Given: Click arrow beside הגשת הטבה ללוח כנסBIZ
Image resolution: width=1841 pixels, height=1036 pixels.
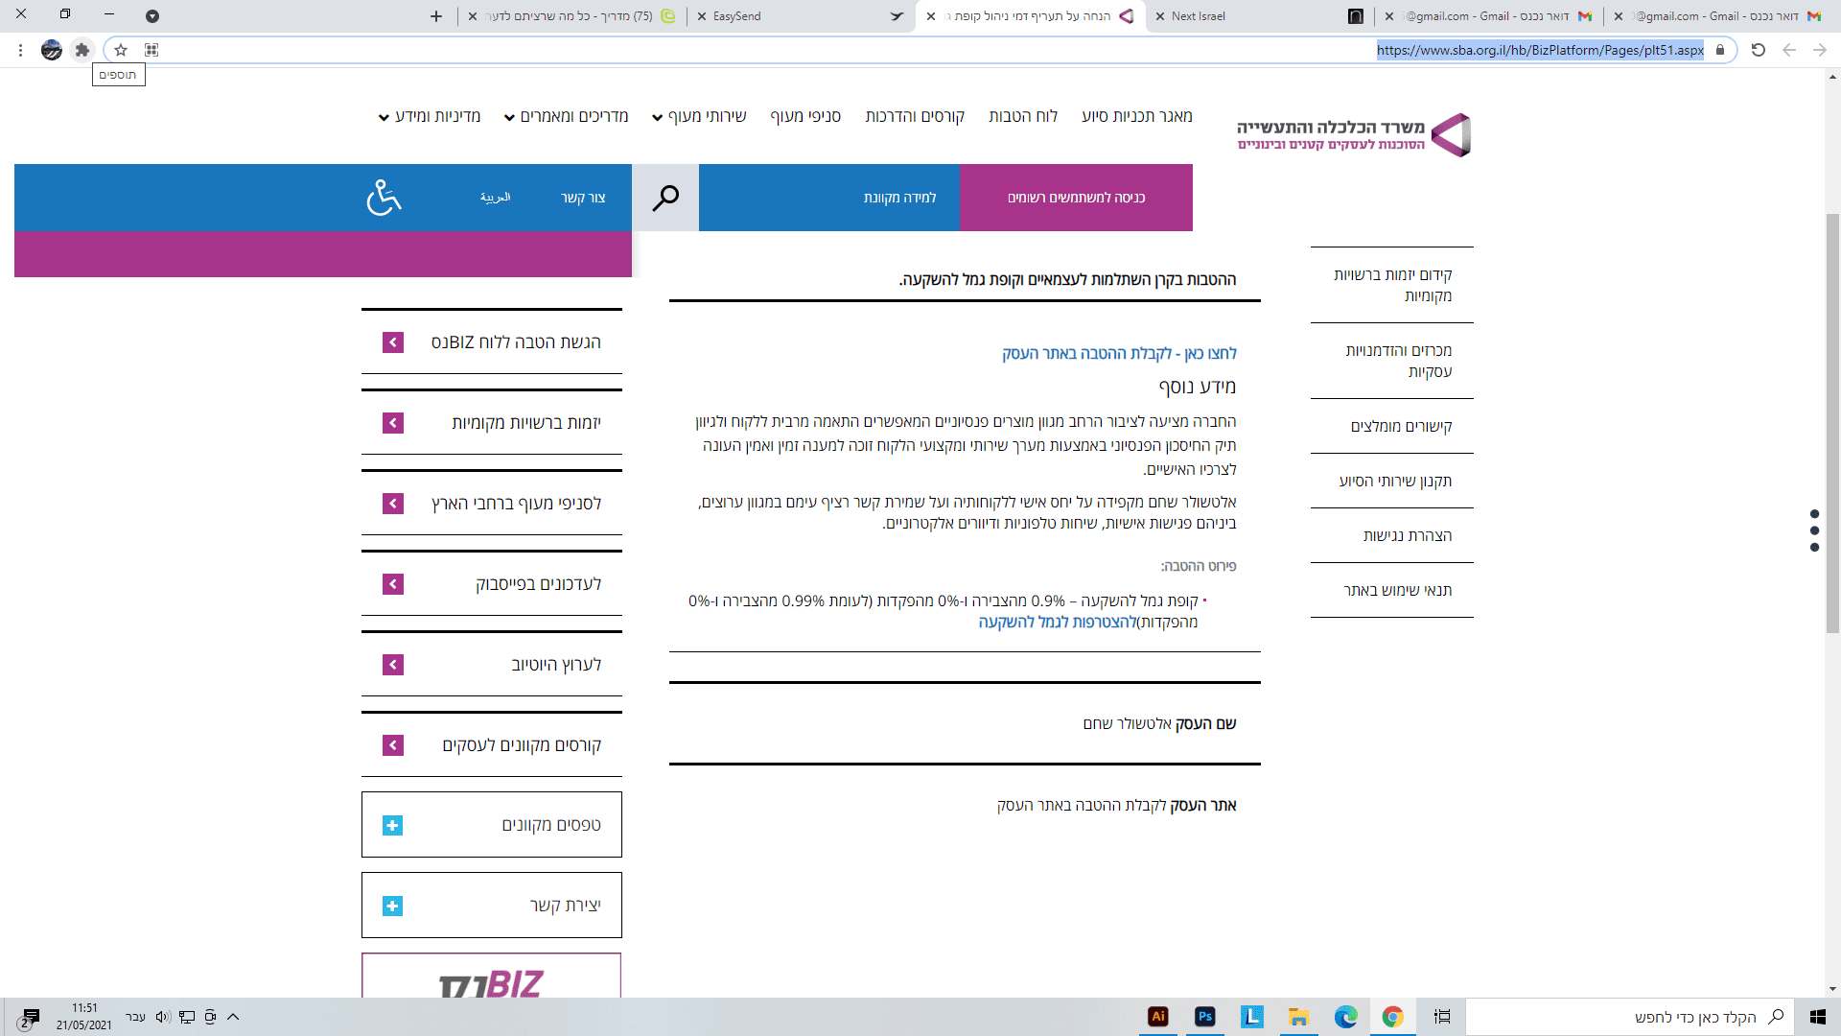Looking at the screenshot, I should tap(393, 342).
